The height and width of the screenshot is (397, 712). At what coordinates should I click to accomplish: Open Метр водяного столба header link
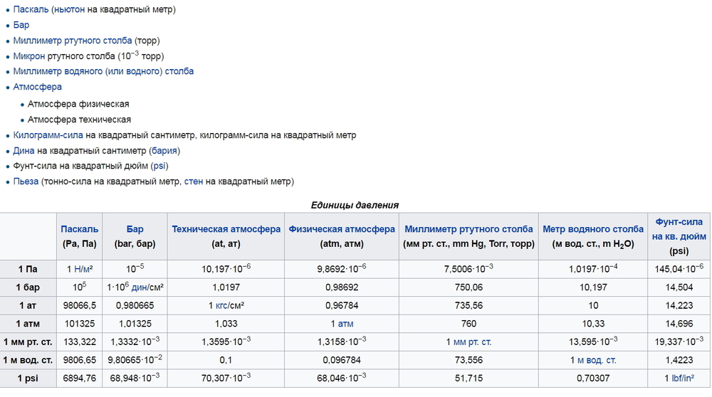(x=593, y=229)
